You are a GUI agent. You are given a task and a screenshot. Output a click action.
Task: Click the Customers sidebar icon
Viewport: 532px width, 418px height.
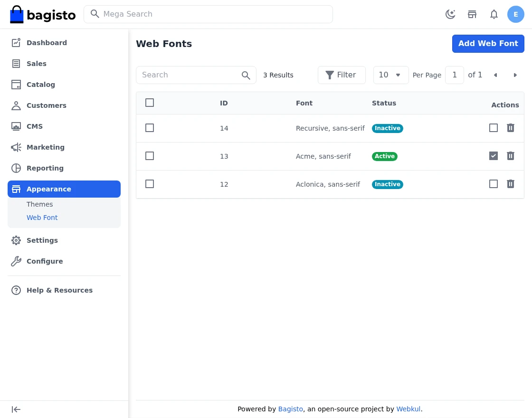coord(16,105)
